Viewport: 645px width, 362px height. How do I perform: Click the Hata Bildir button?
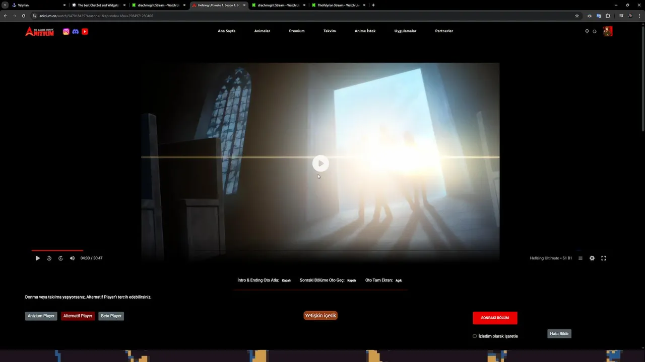pos(559,334)
